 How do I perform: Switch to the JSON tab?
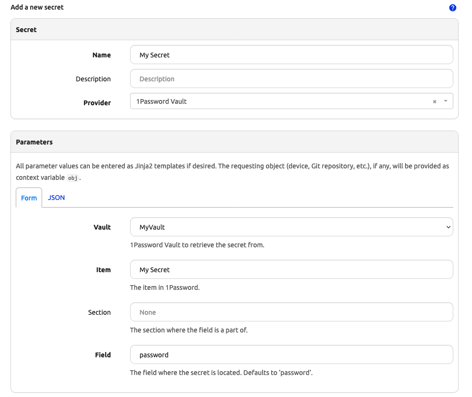pos(56,197)
